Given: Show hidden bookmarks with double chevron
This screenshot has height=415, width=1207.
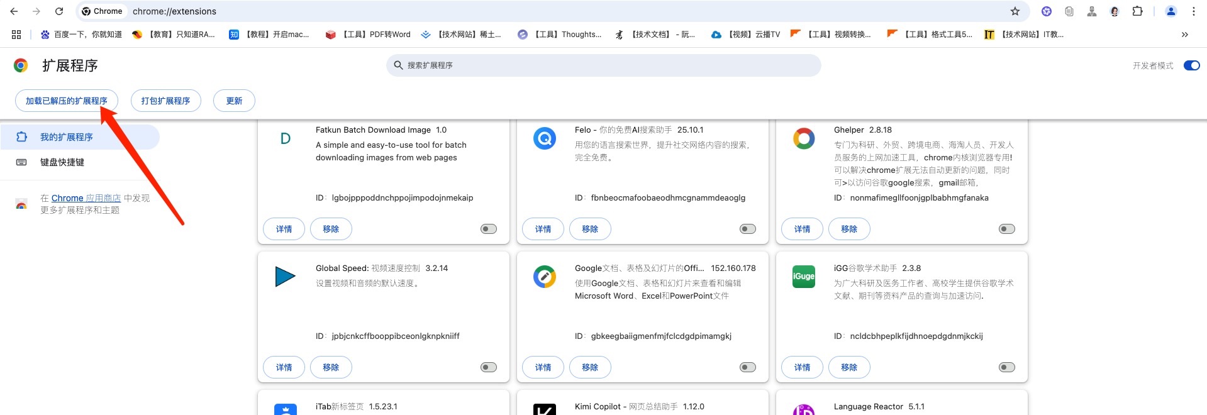Looking at the screenshot, I should tap(1185, 35).
